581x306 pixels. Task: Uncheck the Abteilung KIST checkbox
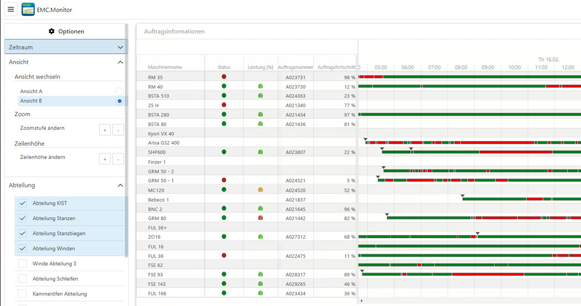22,203
